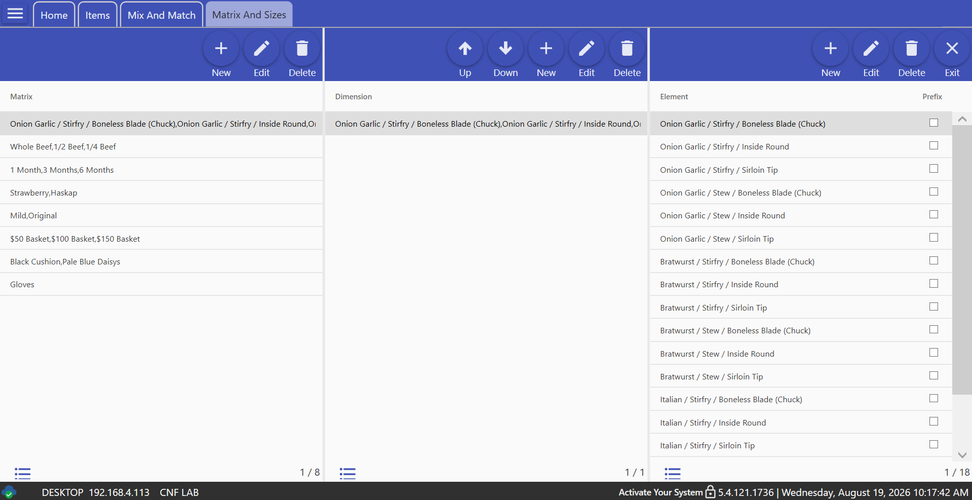Click the date and time in status bar
Viewport: 972px width, 500px height.
(x=875, y=492)
